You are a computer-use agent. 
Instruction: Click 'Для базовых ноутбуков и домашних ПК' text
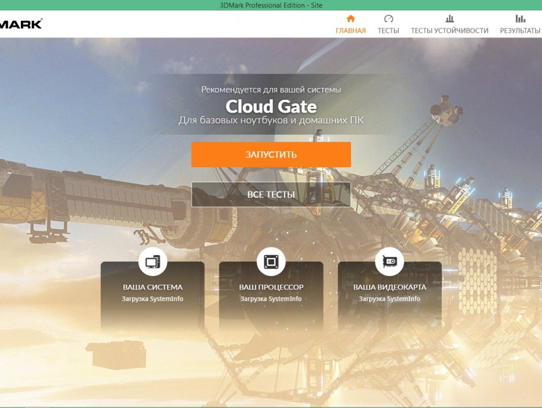pyautogui.click(x=271, y=120)
